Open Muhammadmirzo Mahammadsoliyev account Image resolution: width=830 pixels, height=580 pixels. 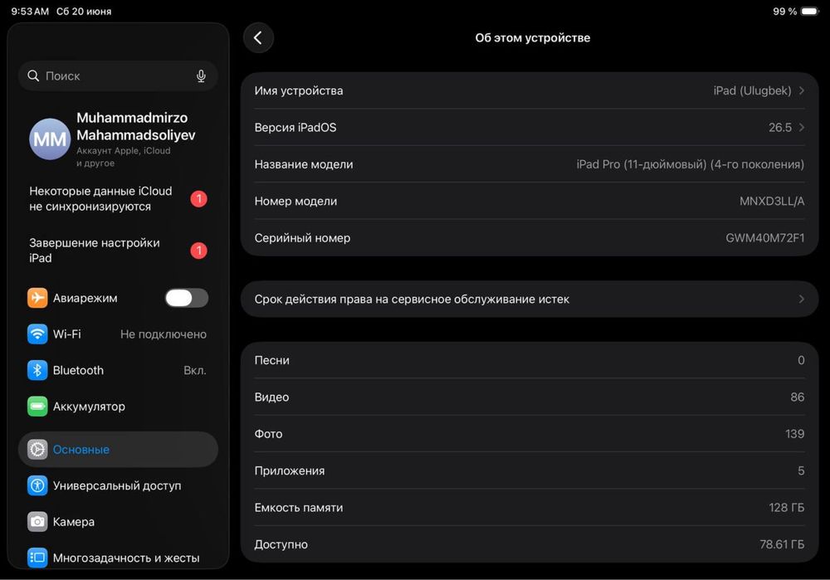pos(118,139)
